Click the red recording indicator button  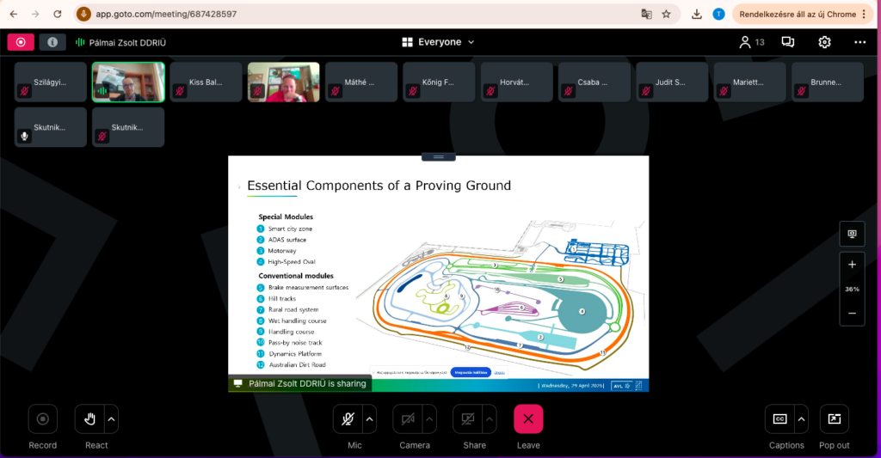(x=21, y=42)
